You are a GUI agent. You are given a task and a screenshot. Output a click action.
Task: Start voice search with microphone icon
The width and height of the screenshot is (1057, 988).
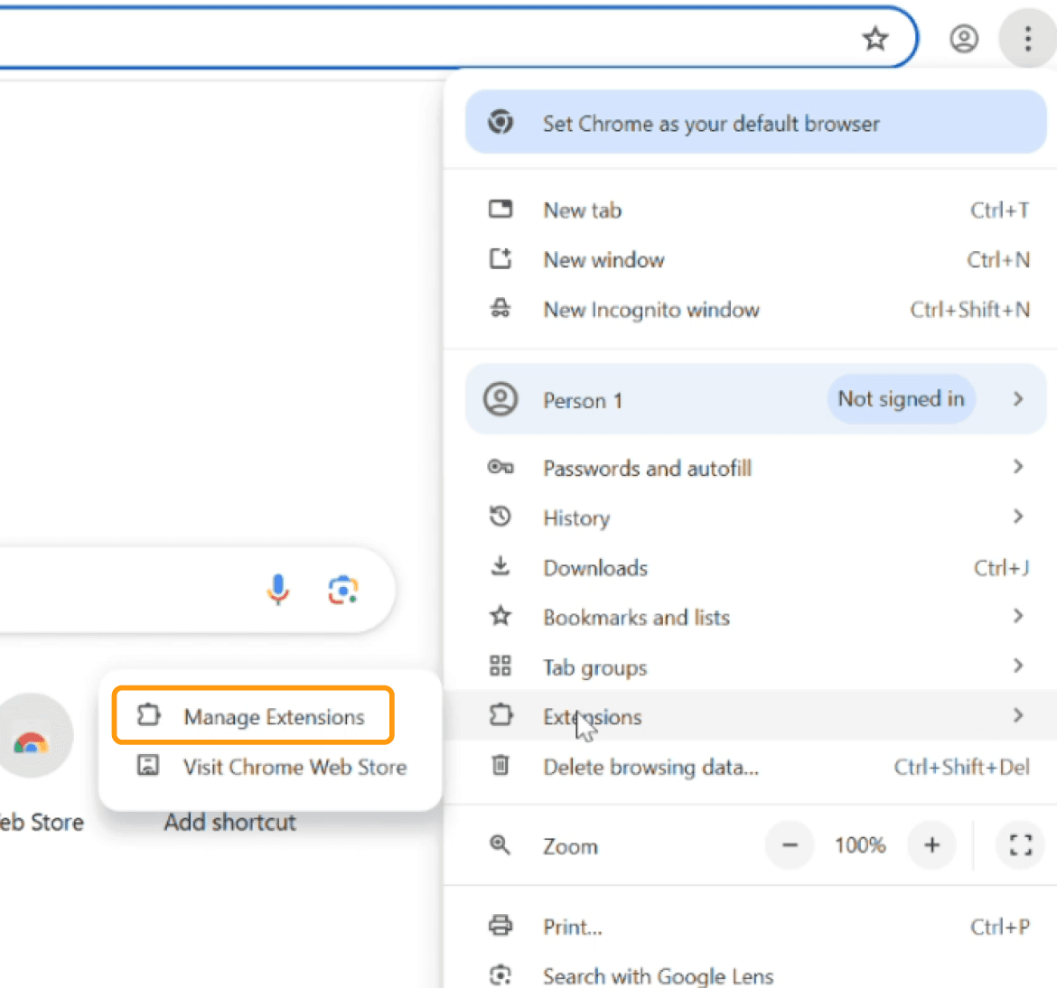click(x=277, y=590)
